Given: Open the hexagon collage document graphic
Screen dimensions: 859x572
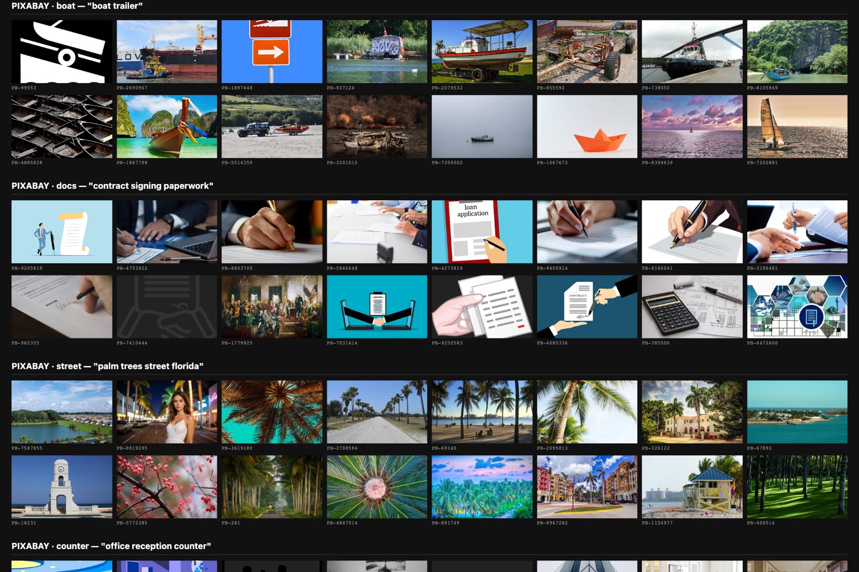Looking at the screenshot, I should [797, 307].
